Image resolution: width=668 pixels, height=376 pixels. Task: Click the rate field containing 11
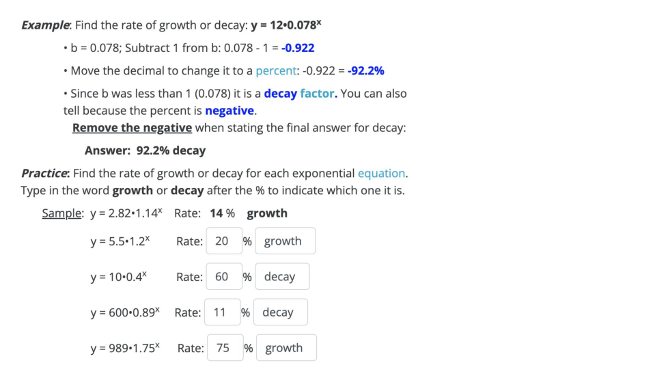point(221,312)
